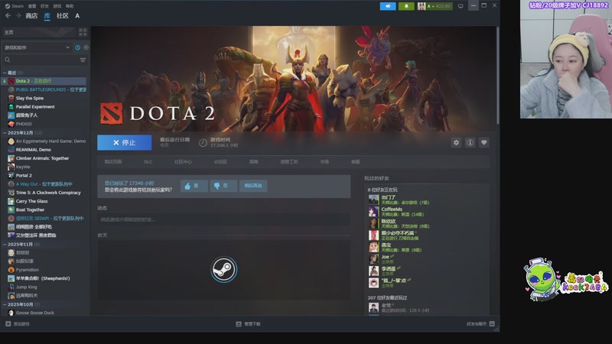The height and width of the screenshot is (344, 612).
Task: Click thumbs up to recommend game
Action: 194,186
